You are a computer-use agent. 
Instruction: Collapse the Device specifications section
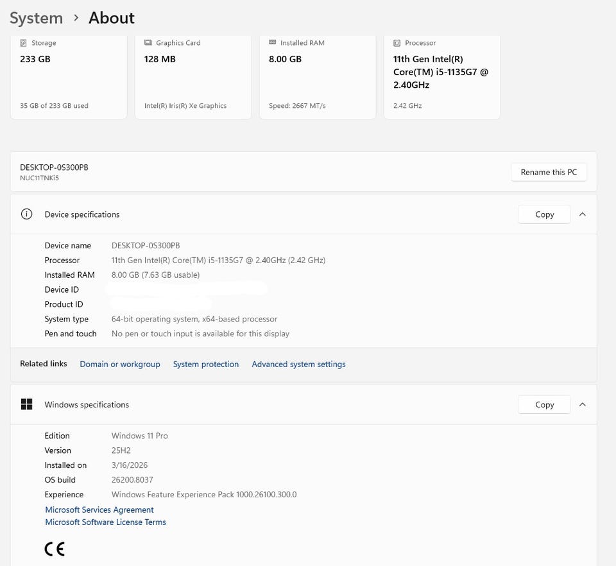583,214
